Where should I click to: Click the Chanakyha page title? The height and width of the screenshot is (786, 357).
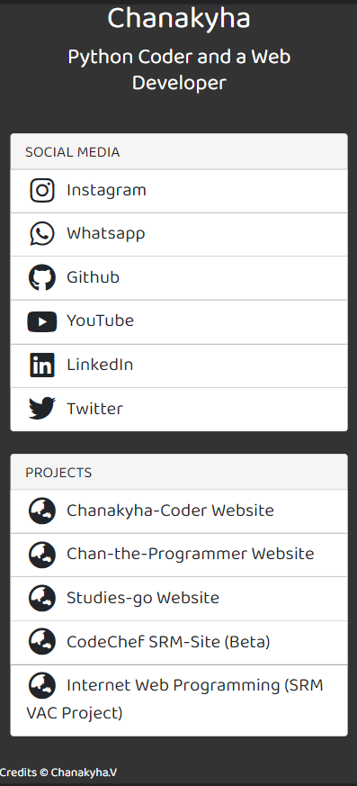179,19
